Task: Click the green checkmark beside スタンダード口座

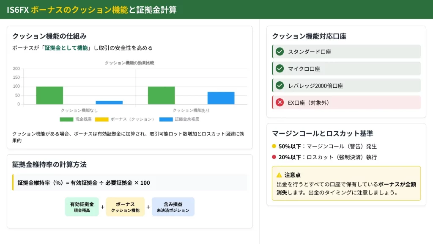Action: click(280, 52)
